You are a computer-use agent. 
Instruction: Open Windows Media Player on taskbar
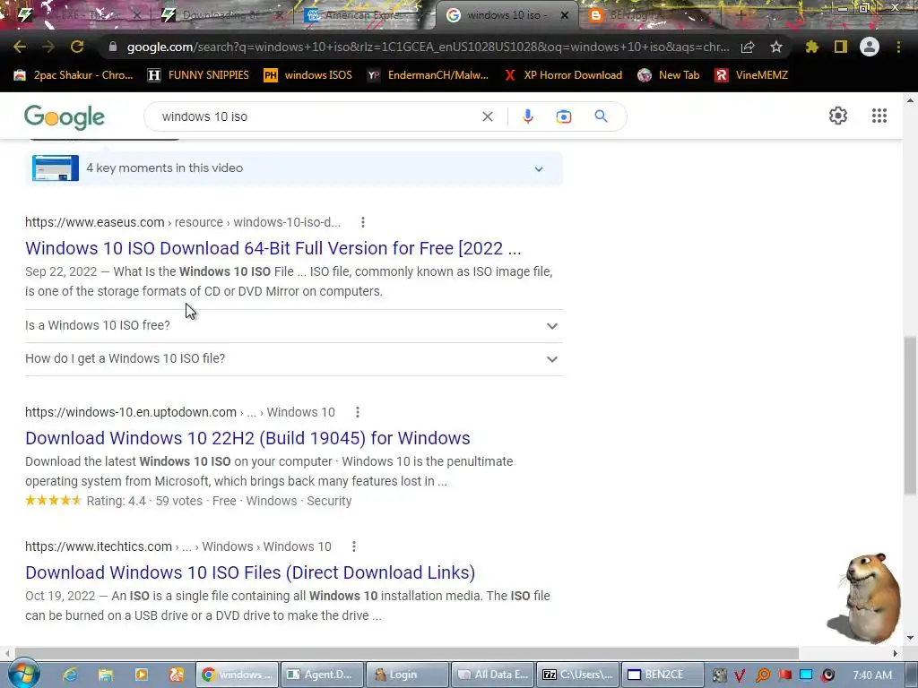pyautogui.click(x=141, y=675)
